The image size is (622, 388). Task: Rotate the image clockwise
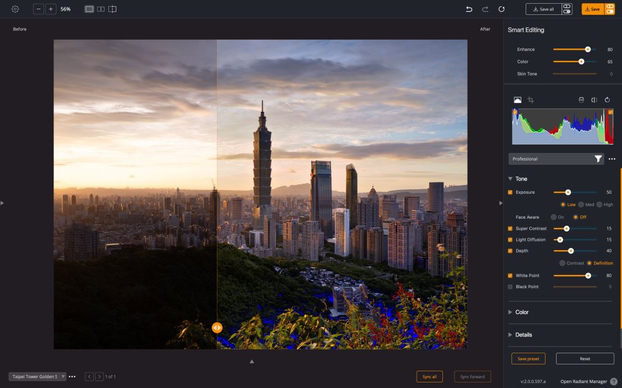pyautogui.click(x=607, y=100)
